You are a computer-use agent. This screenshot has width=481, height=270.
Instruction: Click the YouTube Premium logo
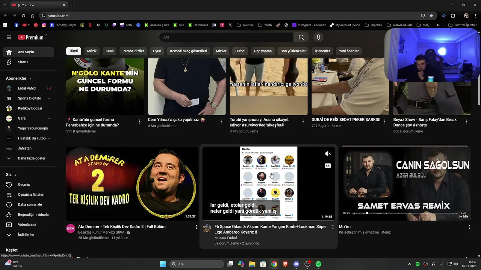click(31, 37)
